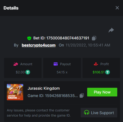This screenshot has height=122, width=123.
Task: Click the 54.15 x payout value
Action: coord(62,72)
